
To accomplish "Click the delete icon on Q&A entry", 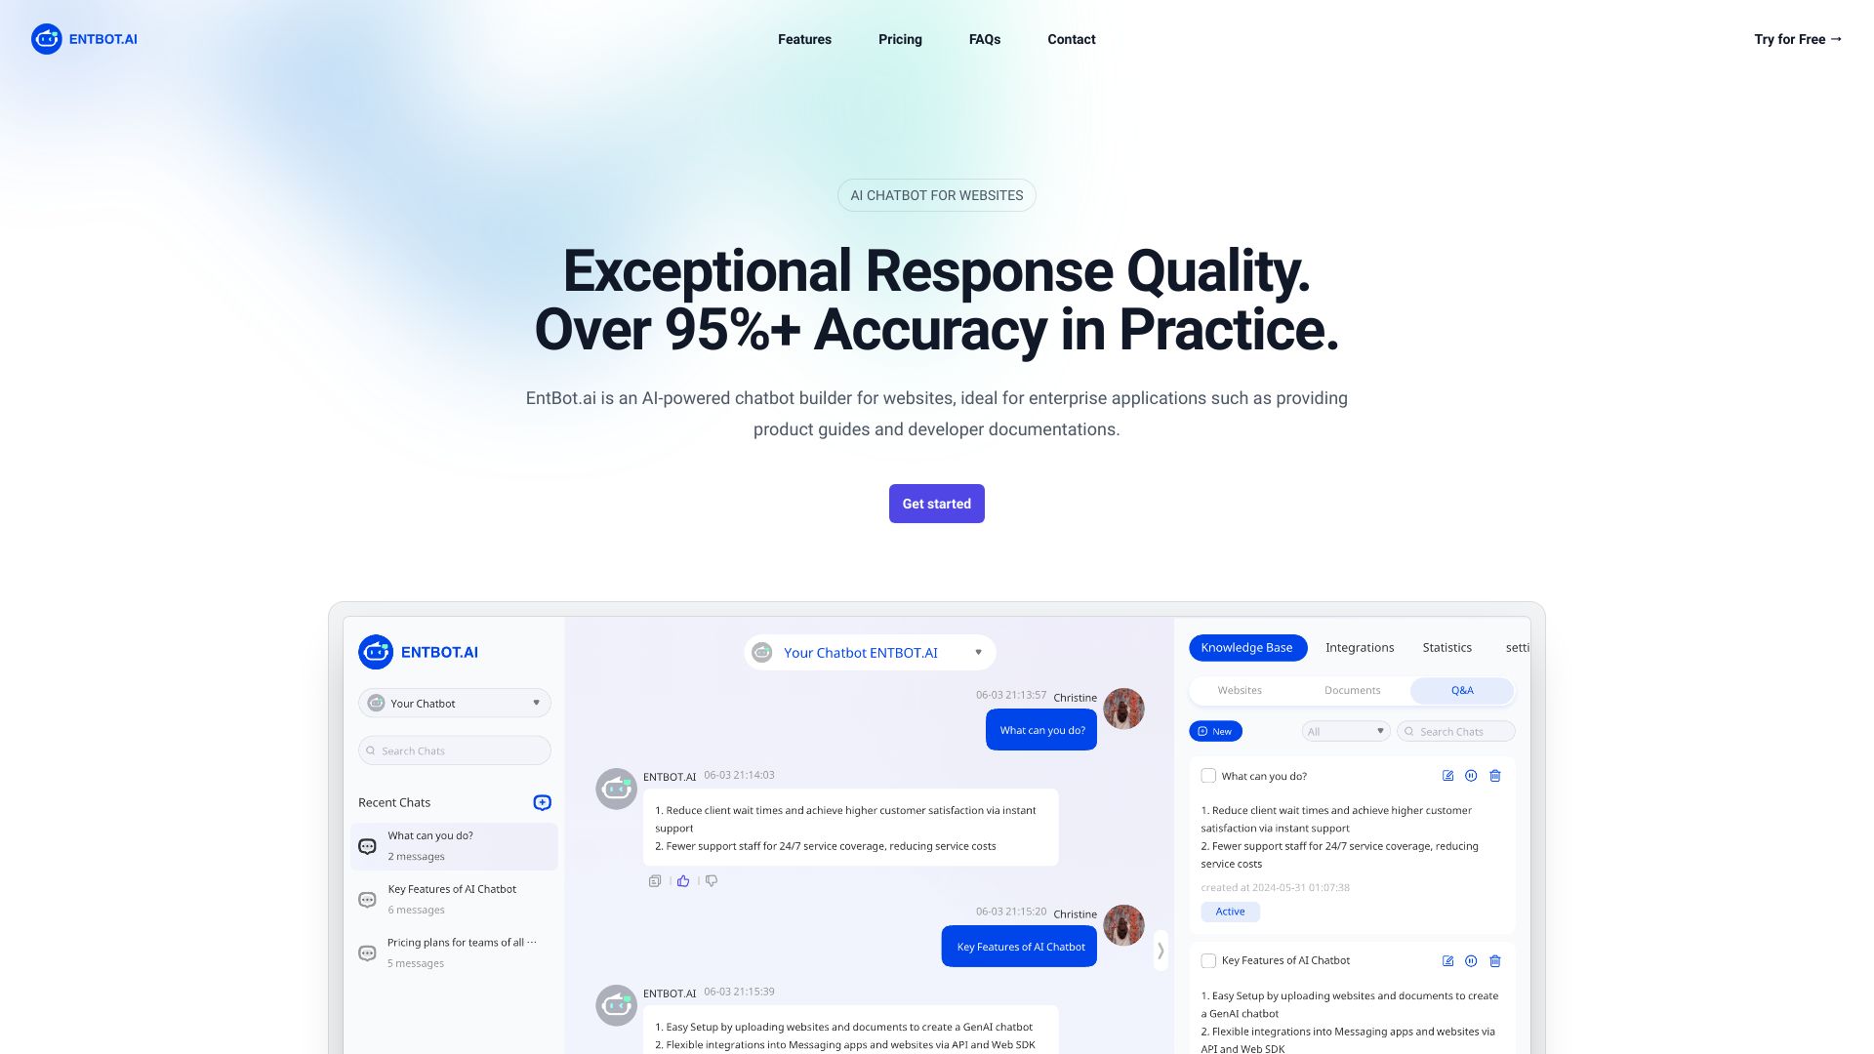I will tap(1495, 776).
